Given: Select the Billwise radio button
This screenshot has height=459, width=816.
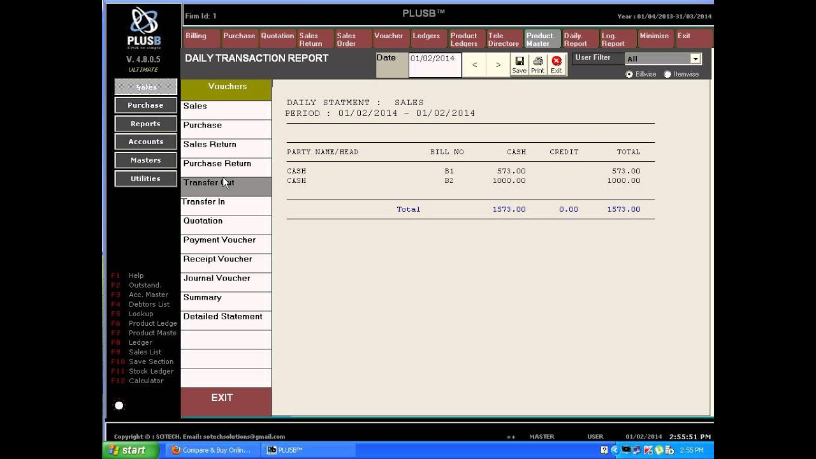Looking at the screenshot, I should click(x=629, y=75).
